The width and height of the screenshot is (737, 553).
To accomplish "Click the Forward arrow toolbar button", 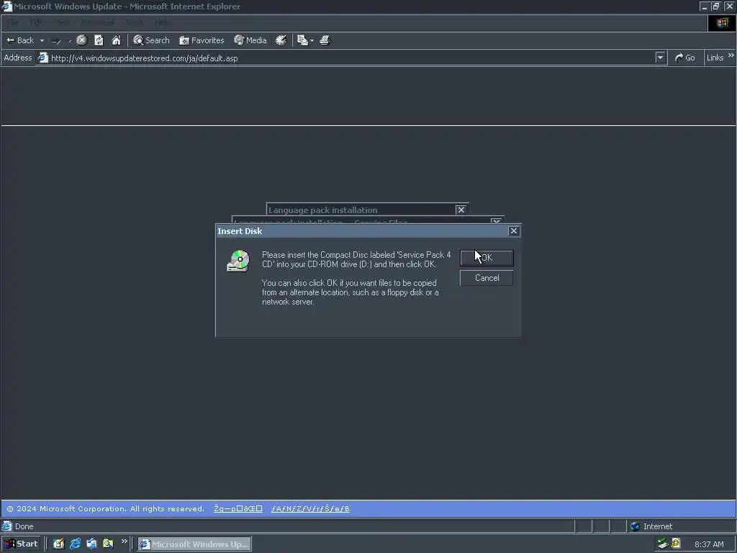I will [56, 41].
